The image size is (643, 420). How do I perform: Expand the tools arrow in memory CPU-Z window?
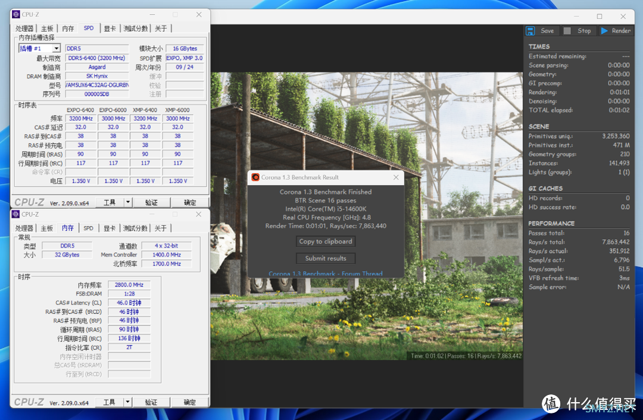pyautogui.click(x=128, y=402)
